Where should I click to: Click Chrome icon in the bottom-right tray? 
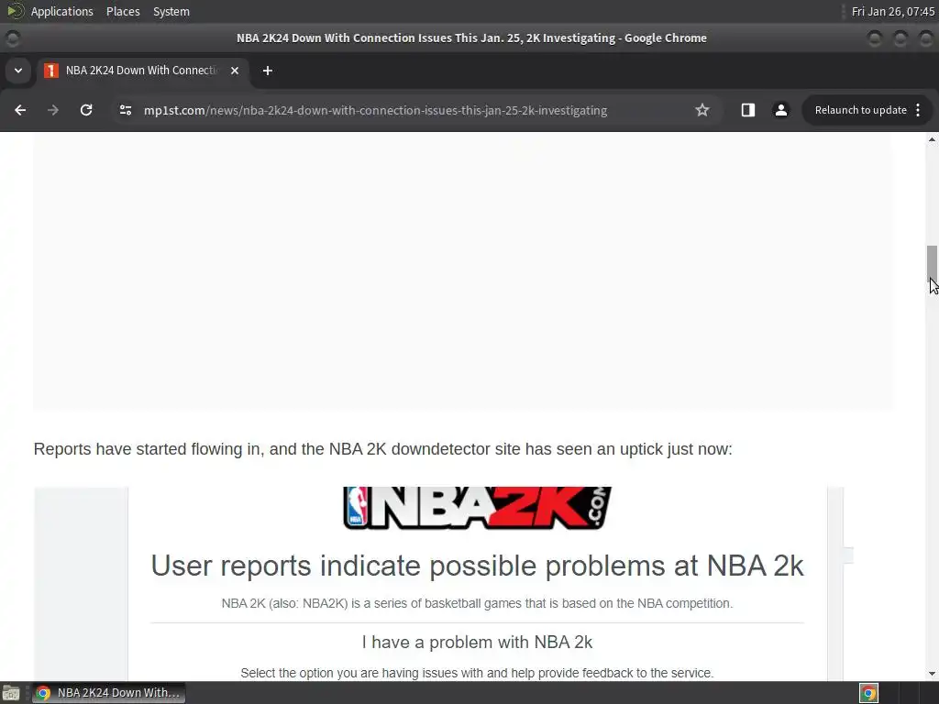[x=868, y=693]
